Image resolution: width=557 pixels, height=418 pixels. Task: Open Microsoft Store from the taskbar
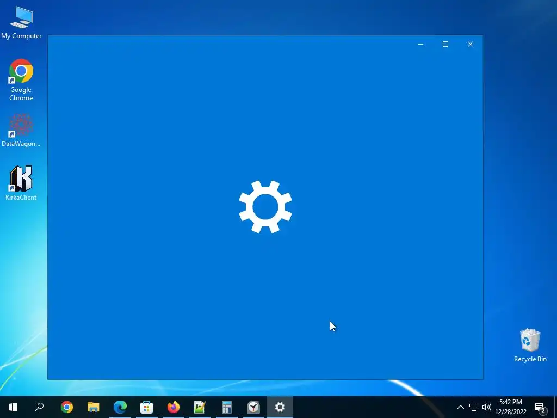tap(146, 407)
